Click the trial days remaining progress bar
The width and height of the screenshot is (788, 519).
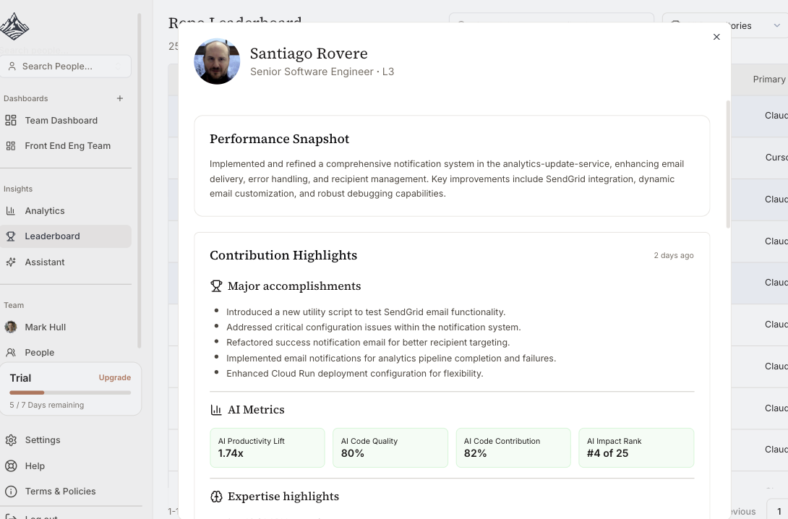click(x=70, y=393)
